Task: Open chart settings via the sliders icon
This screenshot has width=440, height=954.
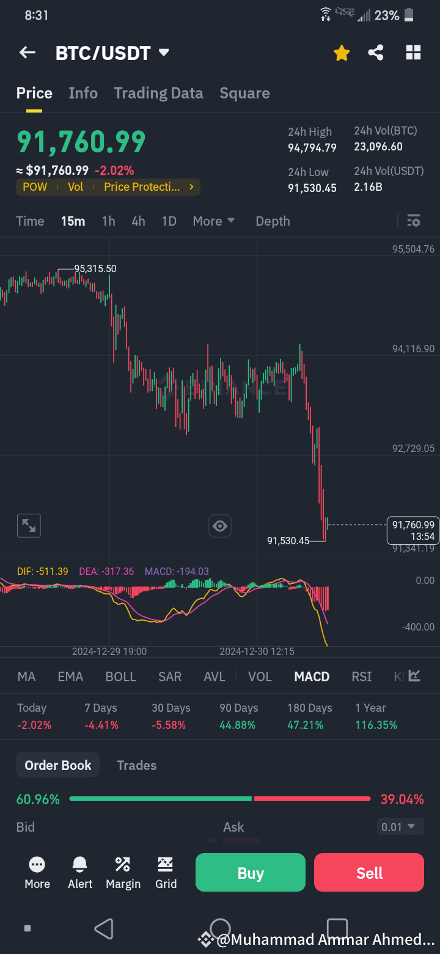Action: click(414, 221)
